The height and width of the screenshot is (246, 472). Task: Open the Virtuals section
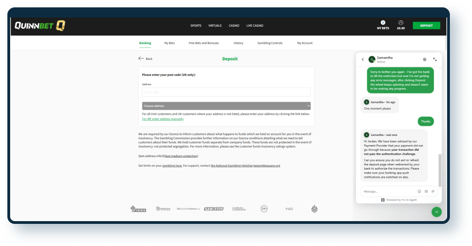215,25
